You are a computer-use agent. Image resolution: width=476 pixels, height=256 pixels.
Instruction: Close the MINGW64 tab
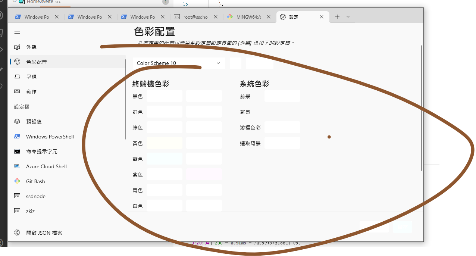tap(269, 17)
